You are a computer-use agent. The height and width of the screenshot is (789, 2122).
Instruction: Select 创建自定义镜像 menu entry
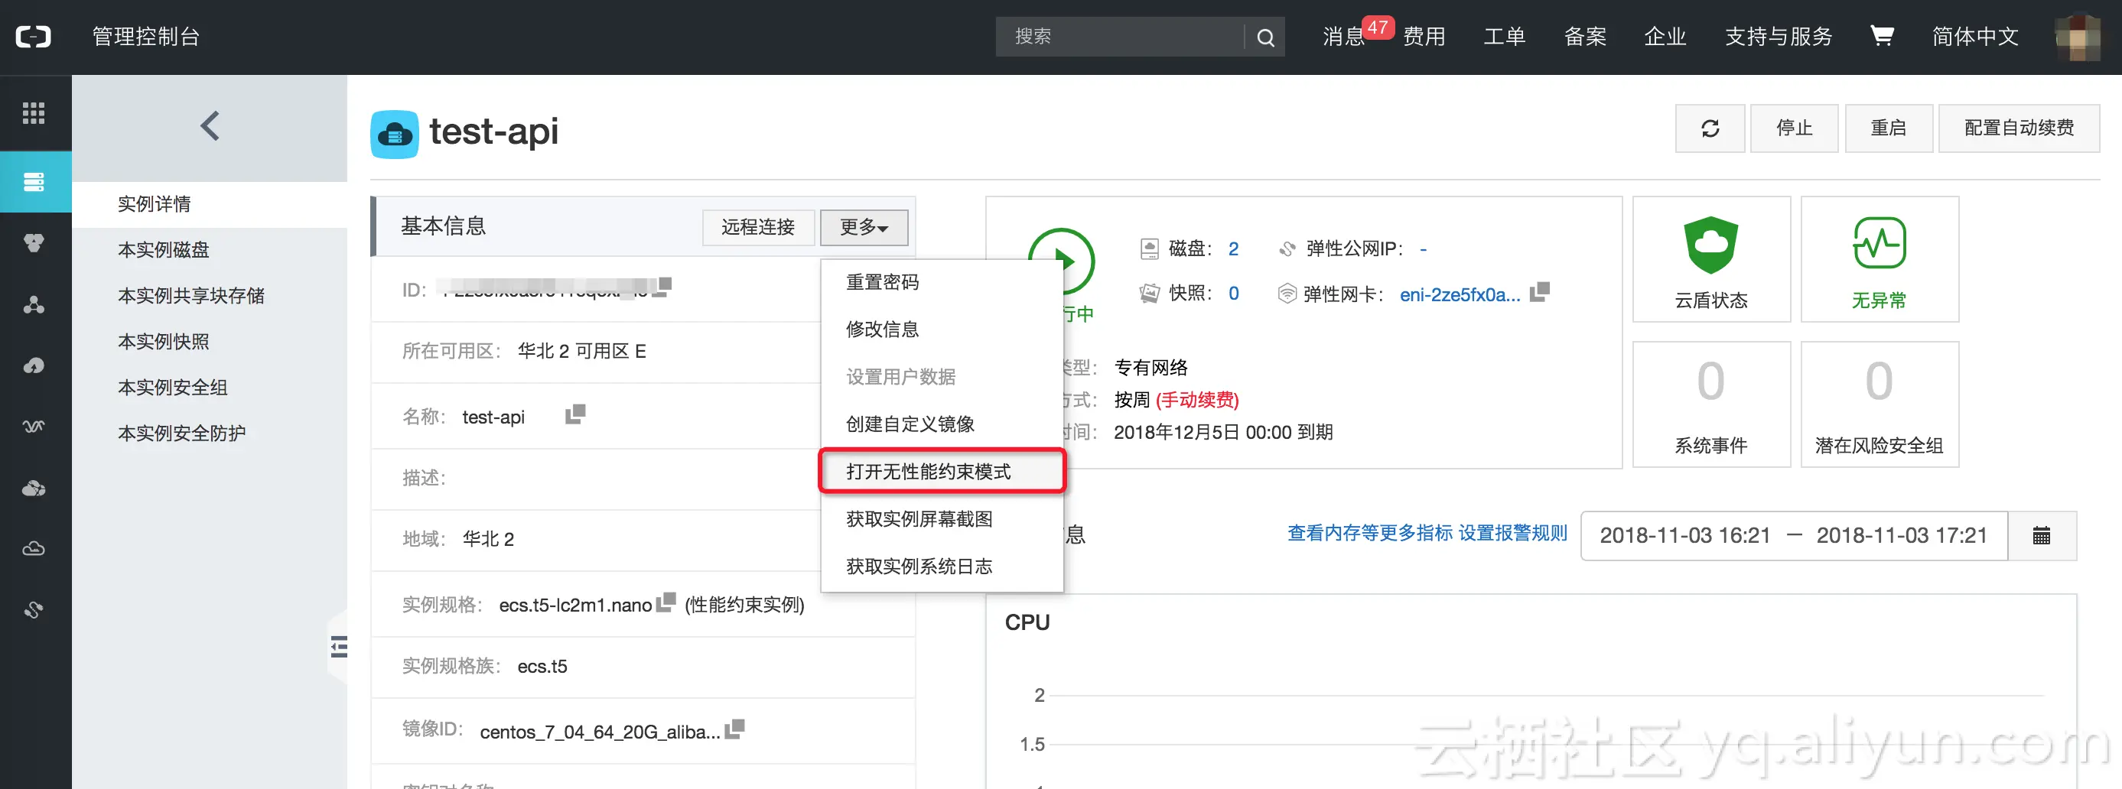point(910,424)
